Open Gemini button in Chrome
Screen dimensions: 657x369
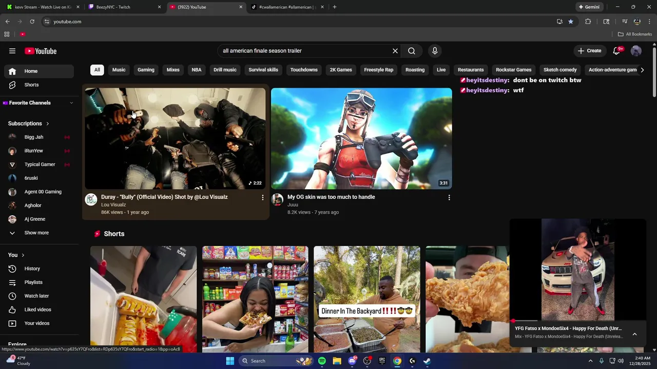point(589,7)
